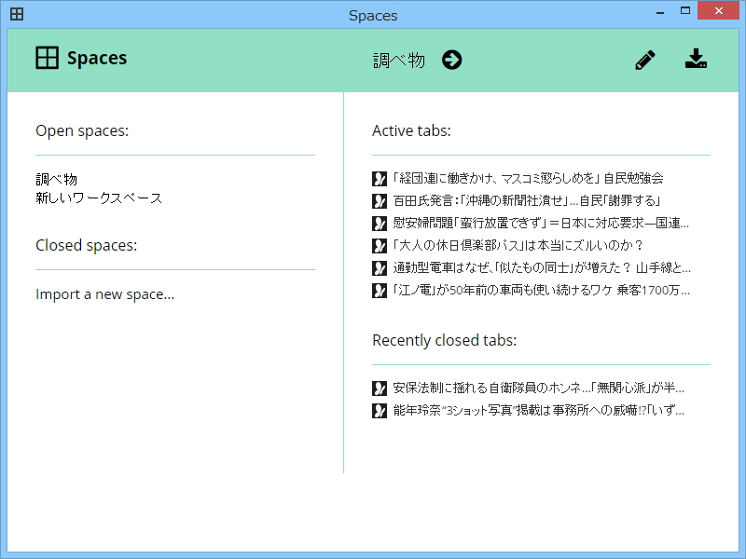Click the 調べ物 space name in header
The image size is (746, 559).
pyautogui.click(x=399, y=61)
